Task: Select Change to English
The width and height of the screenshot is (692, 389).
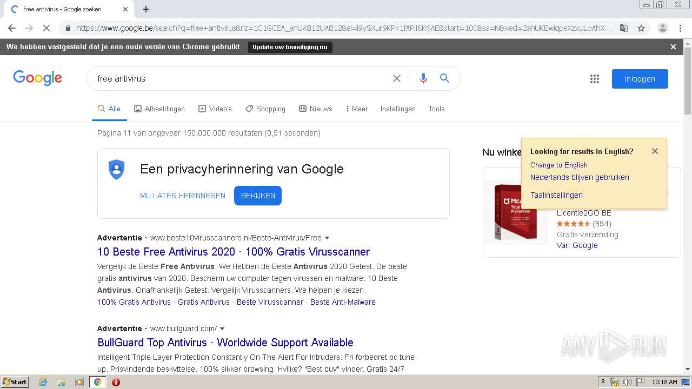Action: pos(559,165)
